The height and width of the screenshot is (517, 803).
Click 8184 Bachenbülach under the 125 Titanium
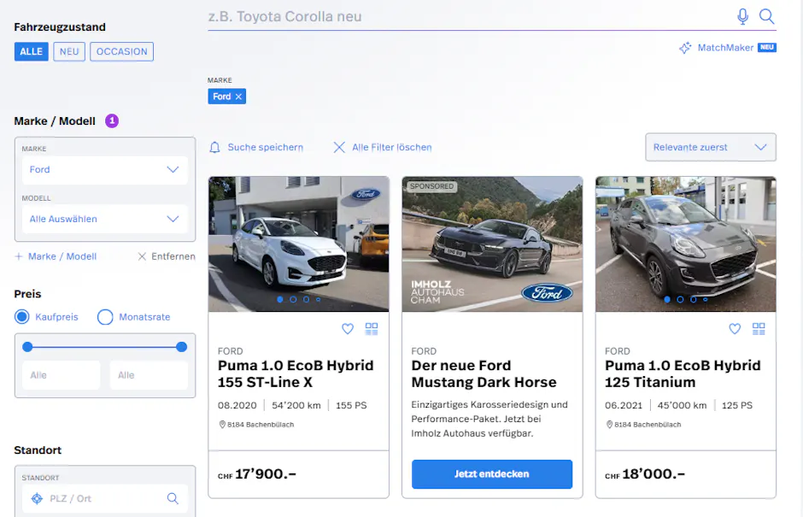point(648,425)
